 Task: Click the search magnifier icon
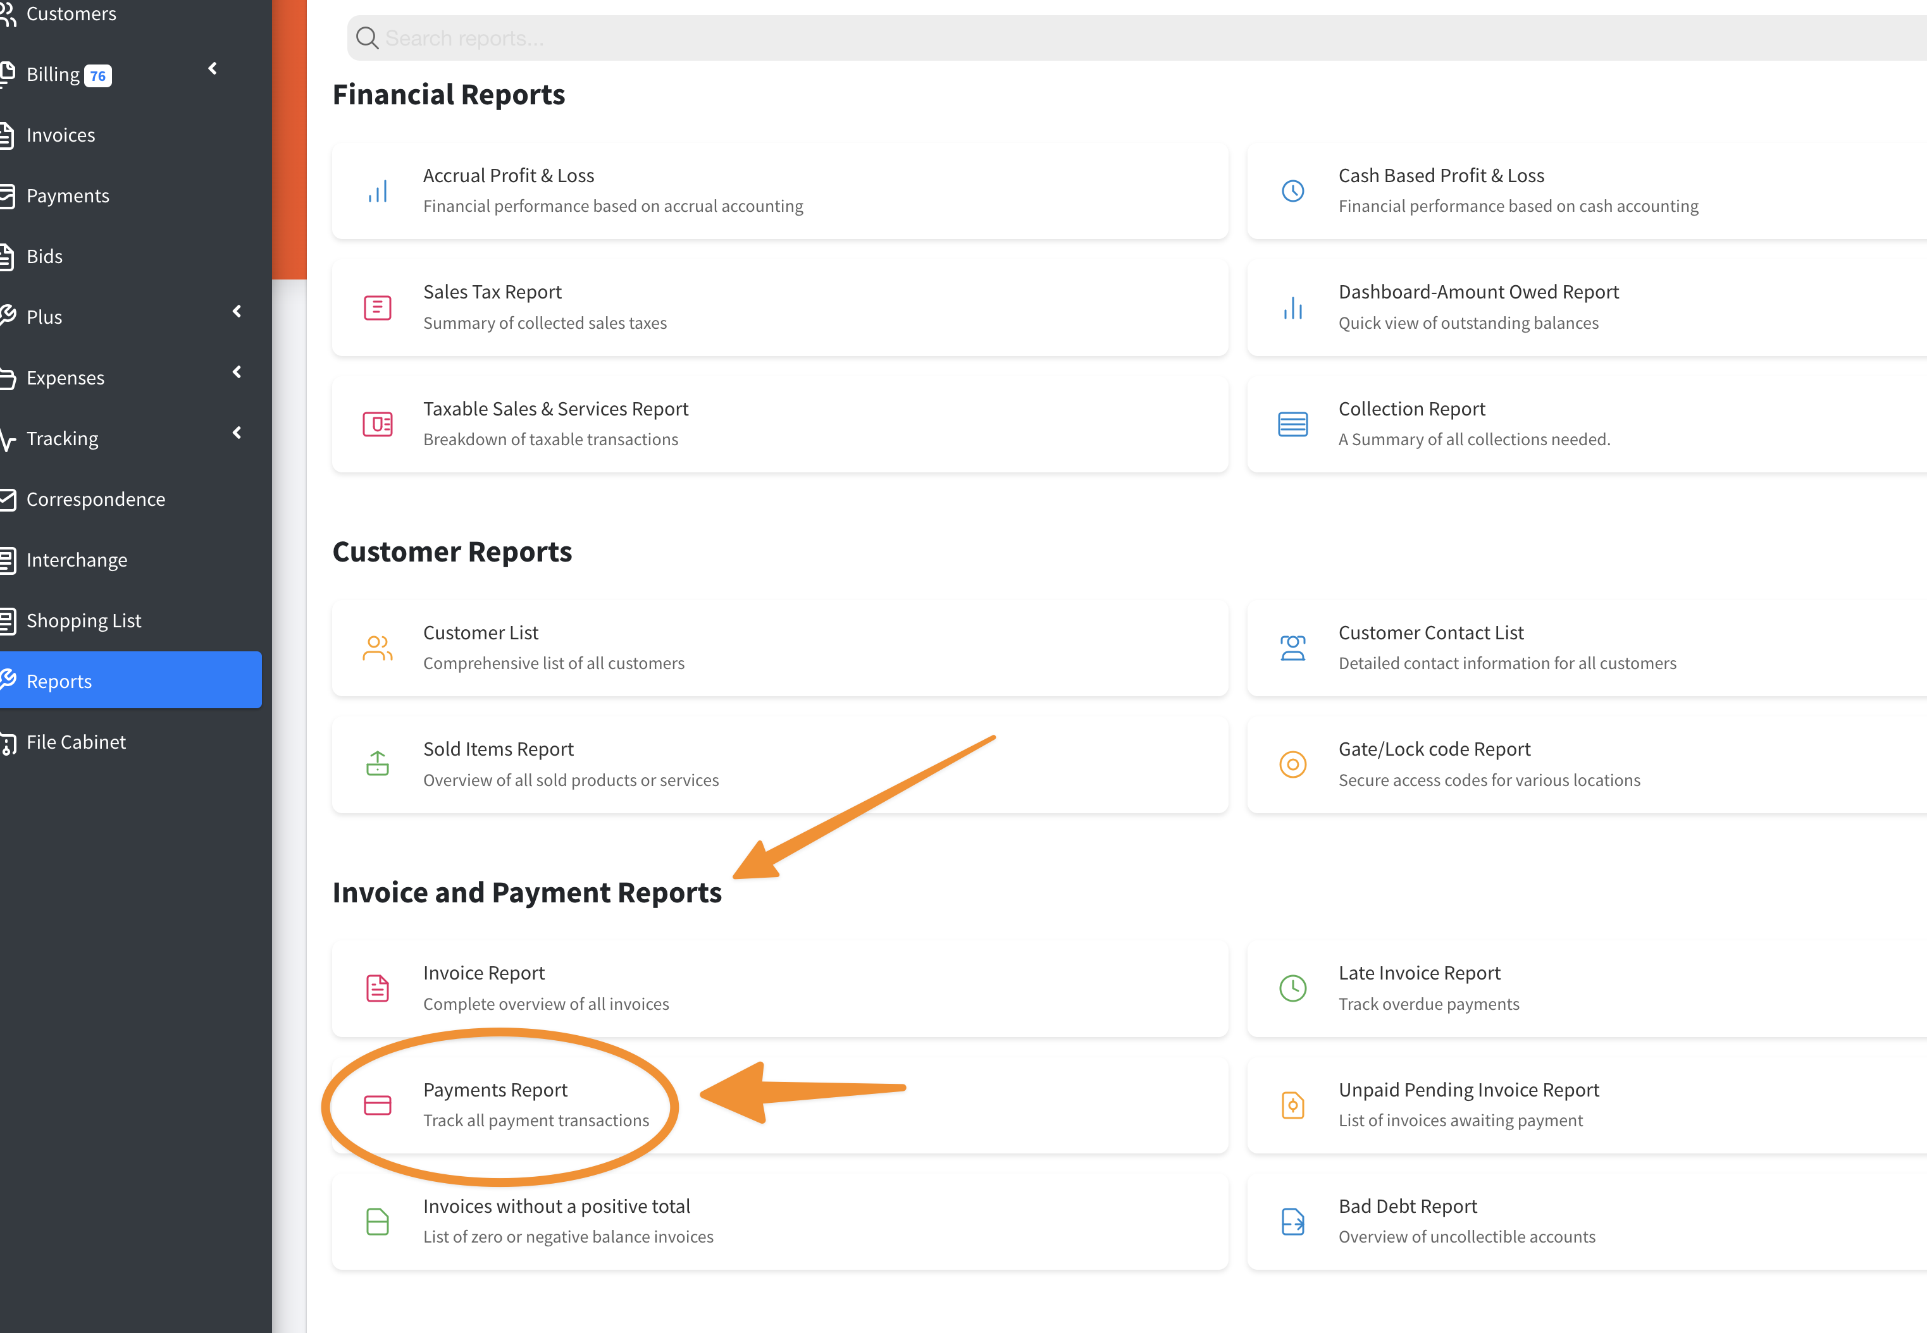coord(366,37)
